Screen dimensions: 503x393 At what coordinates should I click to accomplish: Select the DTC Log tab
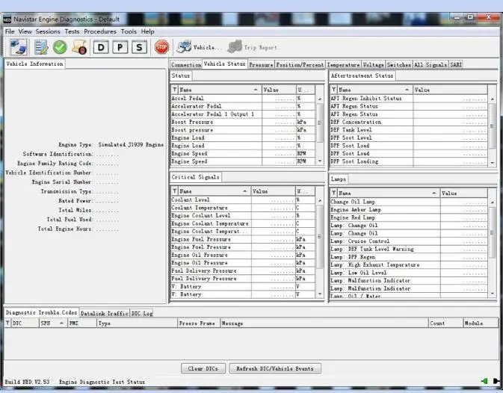point(142,313)
